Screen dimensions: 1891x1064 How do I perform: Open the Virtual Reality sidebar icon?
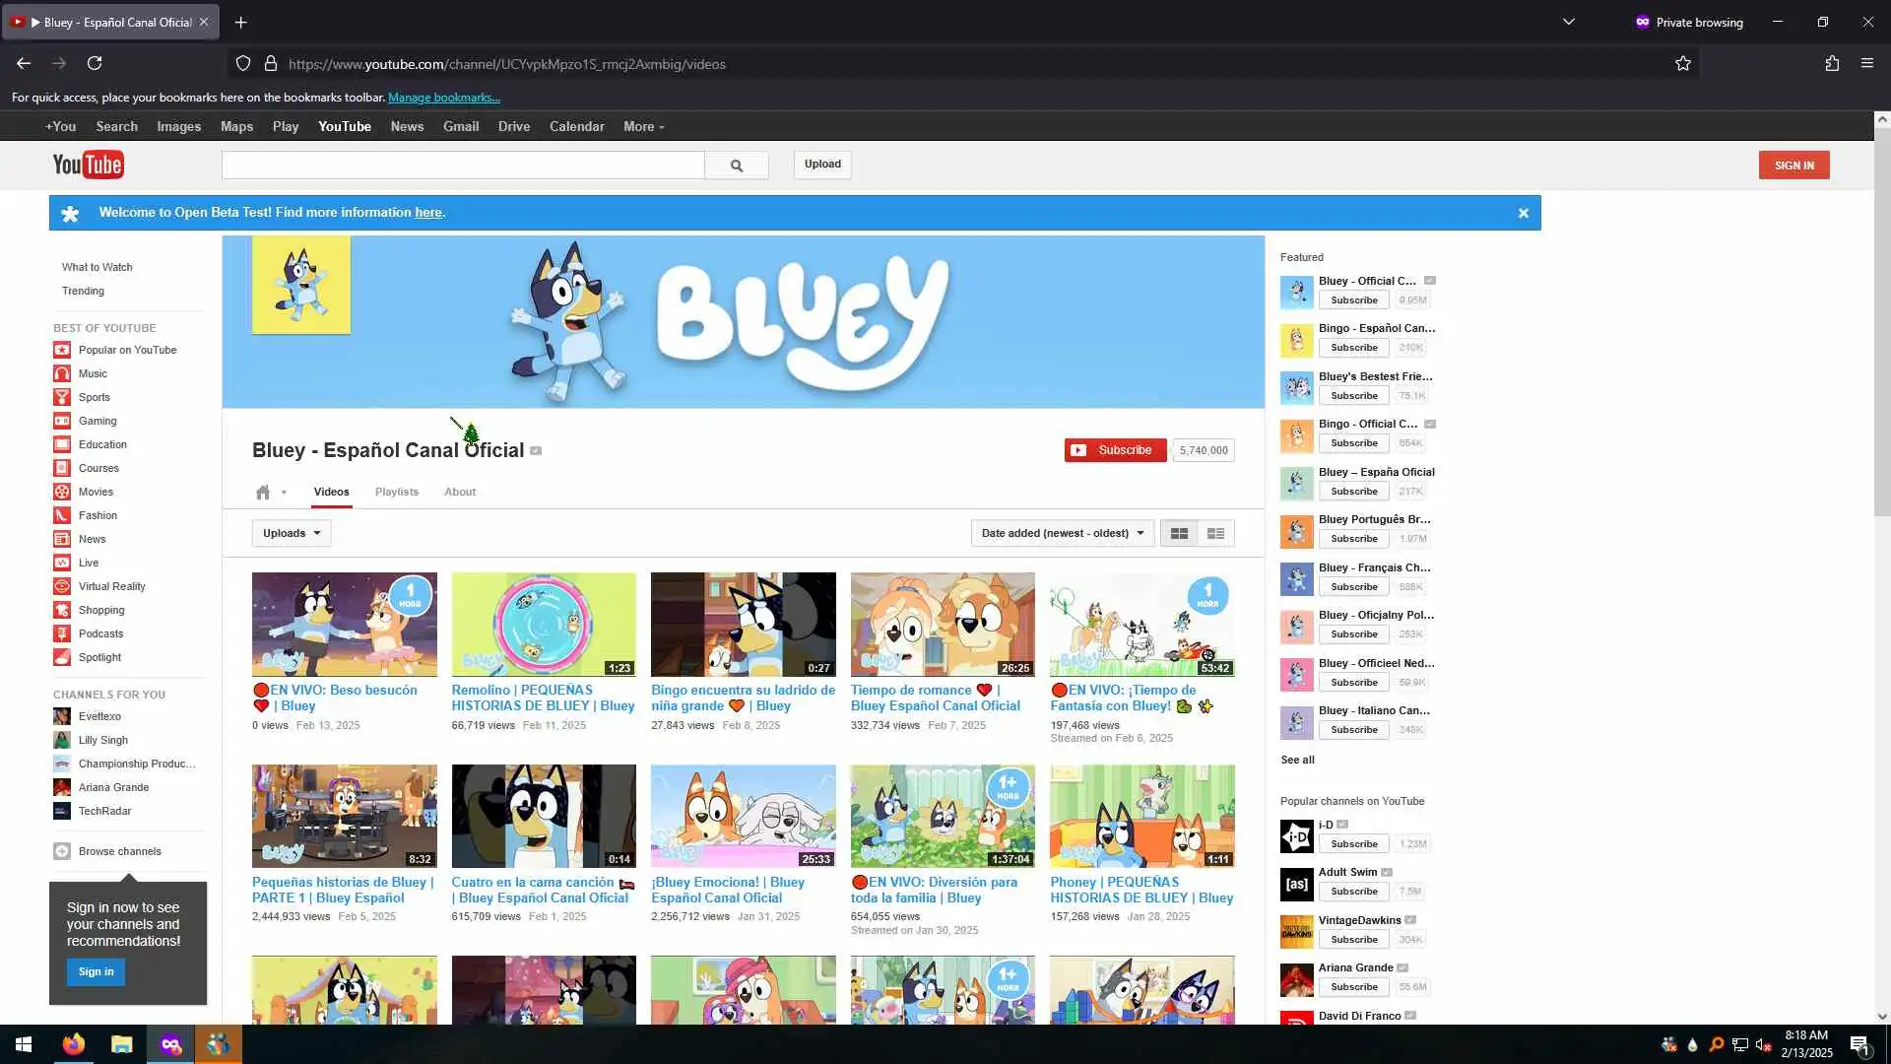tap(62, 586)
